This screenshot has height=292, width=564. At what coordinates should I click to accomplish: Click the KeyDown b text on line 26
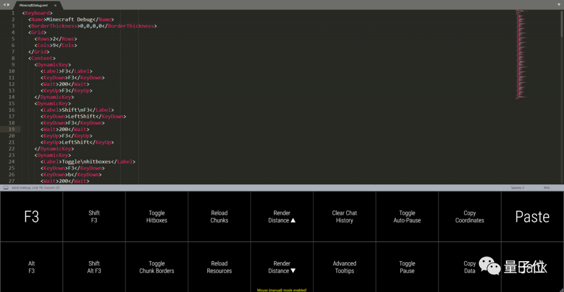click(69, 175)
